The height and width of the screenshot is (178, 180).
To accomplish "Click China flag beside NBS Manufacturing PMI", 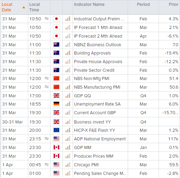I will [x=56, y=87].
